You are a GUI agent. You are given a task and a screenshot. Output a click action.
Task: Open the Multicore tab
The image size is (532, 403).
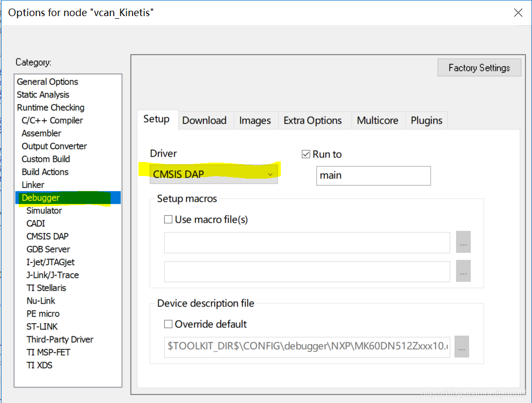[377, 120]
